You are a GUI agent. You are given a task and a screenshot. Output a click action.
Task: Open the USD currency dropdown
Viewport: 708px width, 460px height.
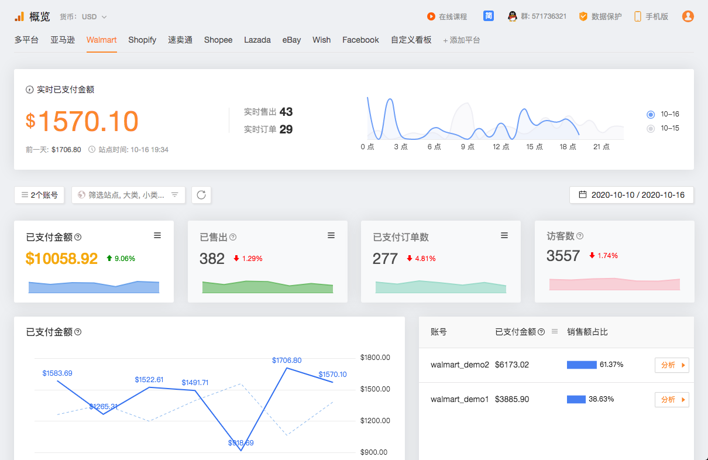tap(94, 17)
